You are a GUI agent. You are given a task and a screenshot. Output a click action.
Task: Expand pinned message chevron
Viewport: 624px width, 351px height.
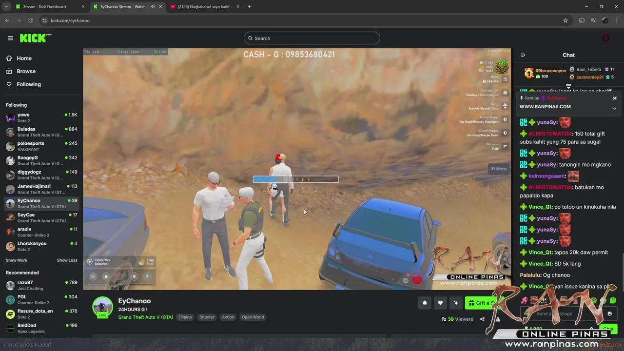[x=614, y=108]
